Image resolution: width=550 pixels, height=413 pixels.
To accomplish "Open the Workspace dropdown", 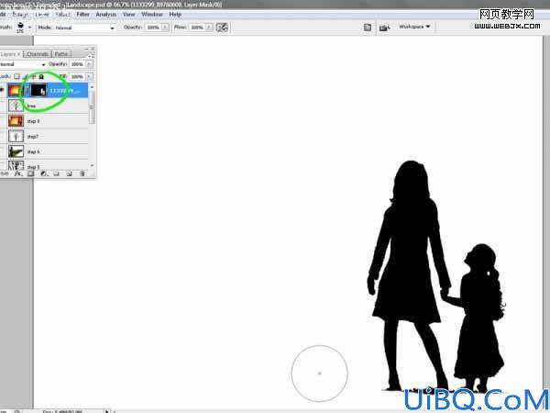I will point(414,27).
